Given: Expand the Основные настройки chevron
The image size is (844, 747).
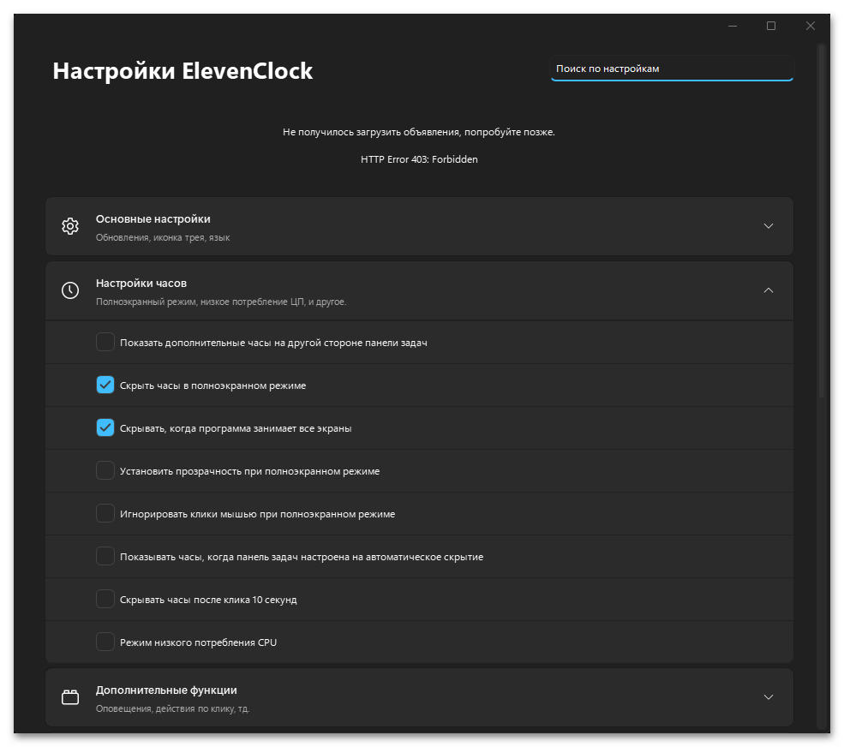Looking at the screenshot, I should click(x=769, y=226).
